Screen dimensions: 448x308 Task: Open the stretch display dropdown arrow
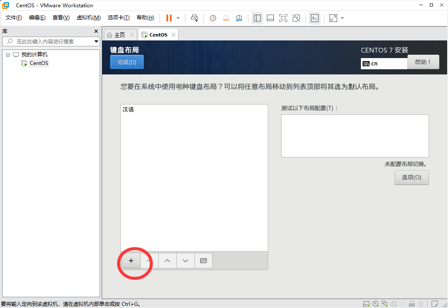coord(342,18)
